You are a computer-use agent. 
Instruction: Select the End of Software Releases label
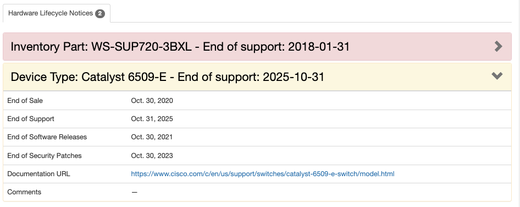point(47,137)
